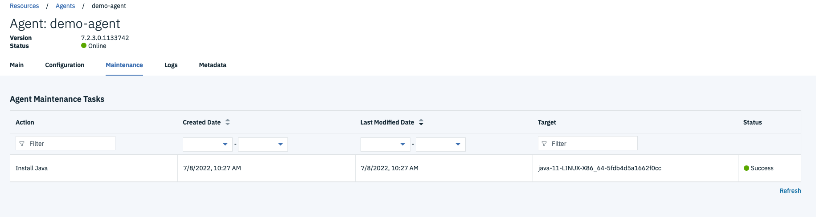This screenshot has height=217, width=816.
Task: Click the green Online status indicator
Action: tap(84, 46)
